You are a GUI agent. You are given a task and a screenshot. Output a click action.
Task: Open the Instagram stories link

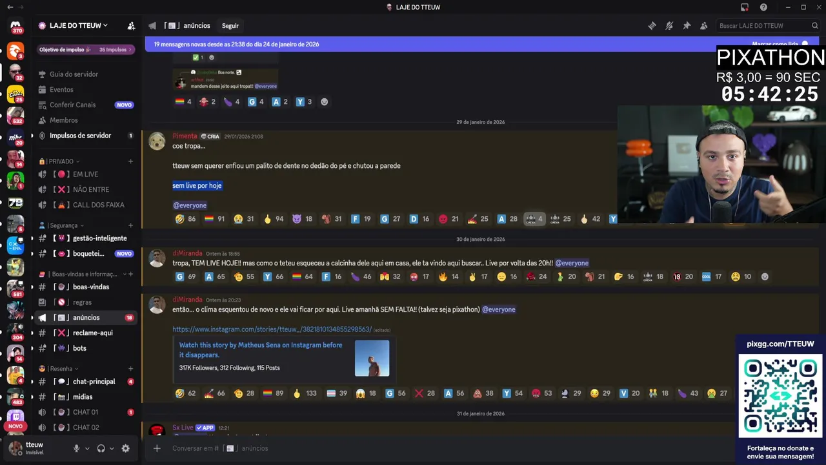[x=272, y=329]
